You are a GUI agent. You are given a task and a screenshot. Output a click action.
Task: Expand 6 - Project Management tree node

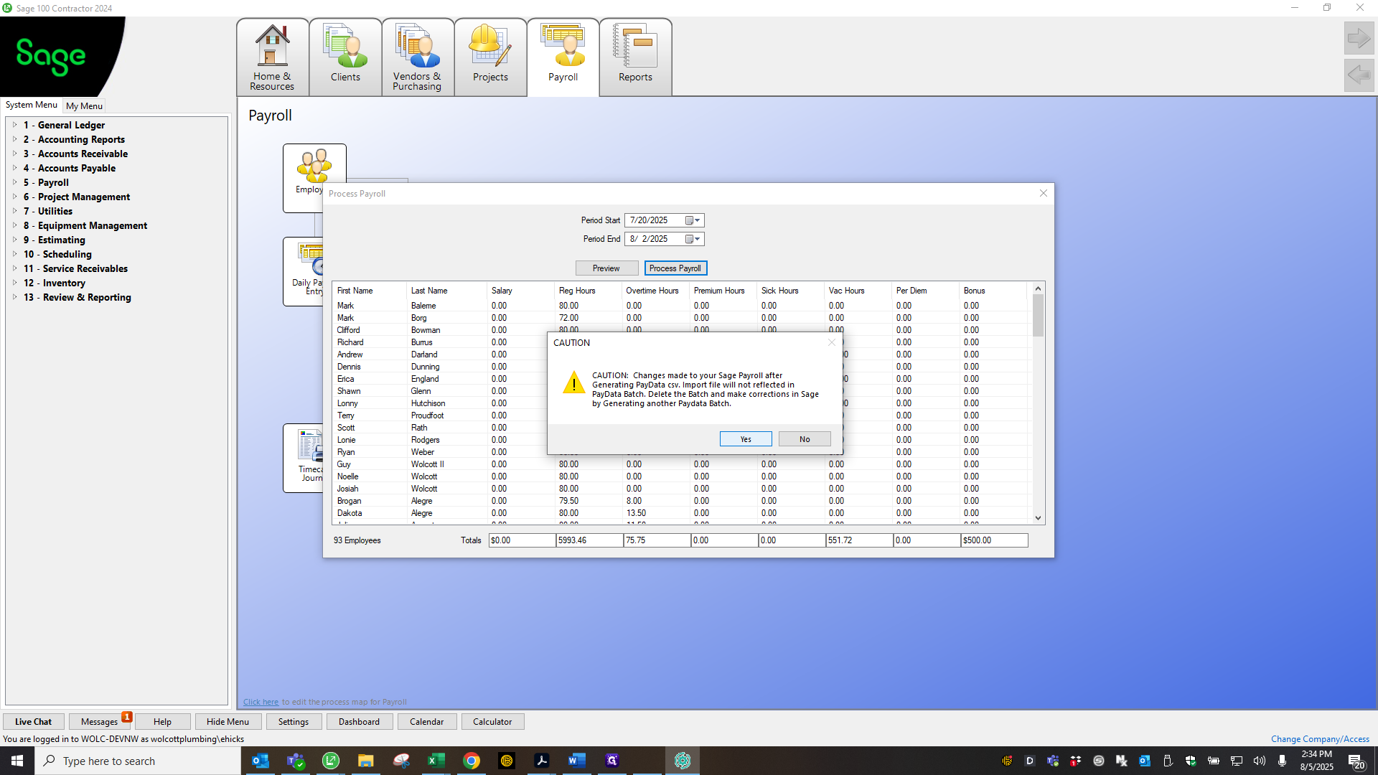coord(14,197)
